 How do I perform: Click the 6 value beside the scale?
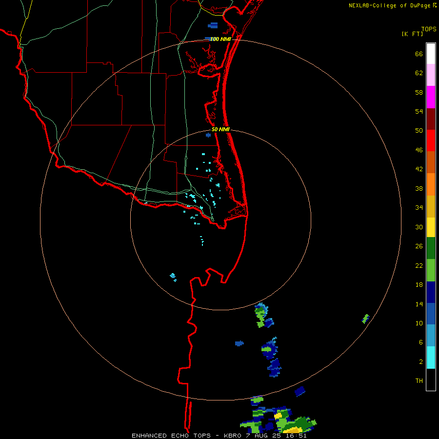420,342
